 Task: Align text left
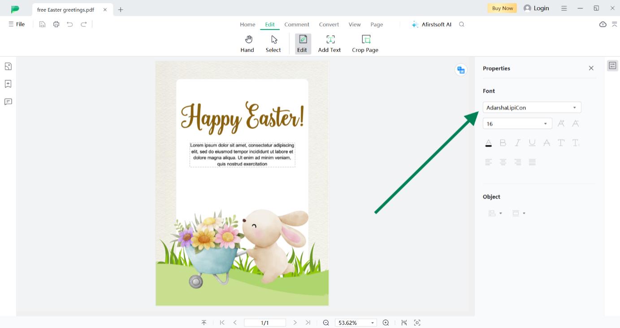point(489,162)
